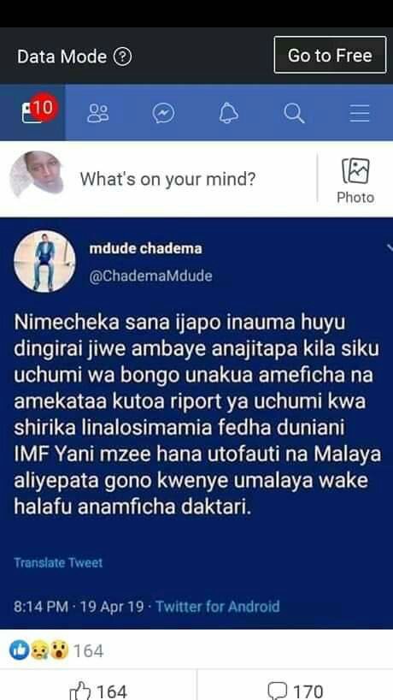This screenshot has width=393, height=700.
Task: Click the Twitter for Android link
Action: point(218,607)
